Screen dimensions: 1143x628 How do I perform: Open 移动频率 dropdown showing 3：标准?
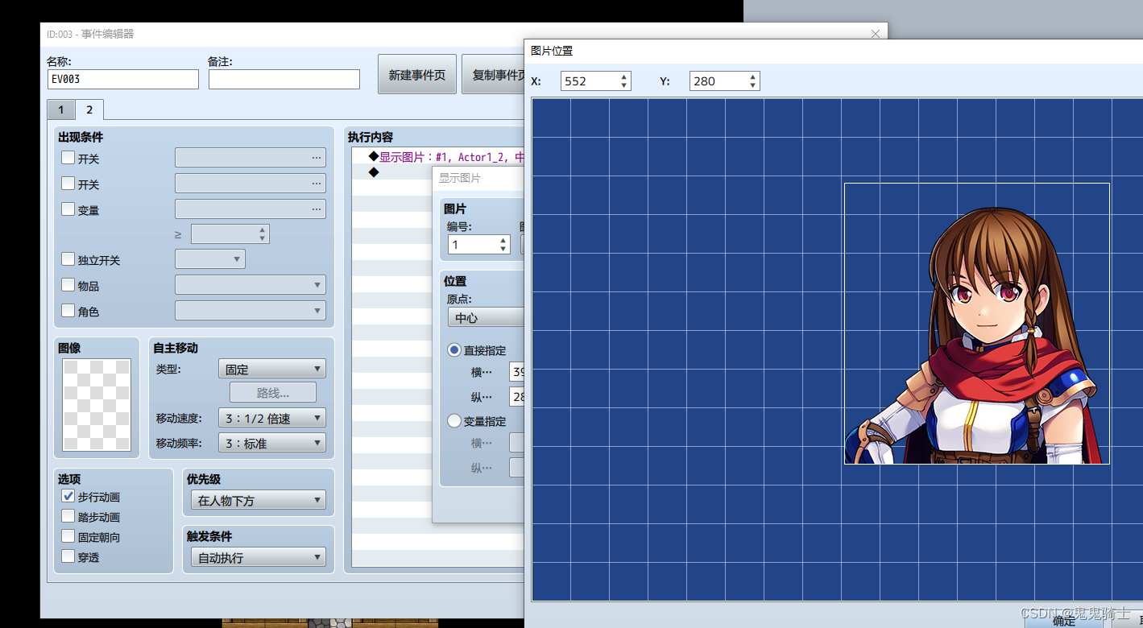[x=272, y=443]
